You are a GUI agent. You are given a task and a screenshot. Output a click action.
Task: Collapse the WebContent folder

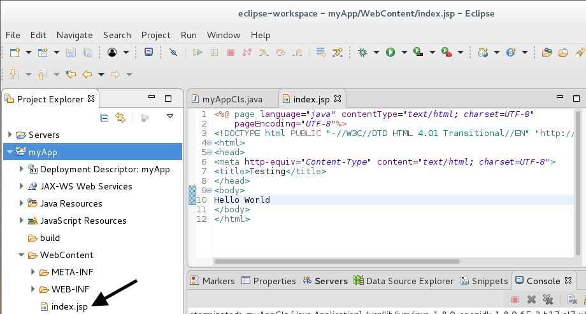point(22,255)
